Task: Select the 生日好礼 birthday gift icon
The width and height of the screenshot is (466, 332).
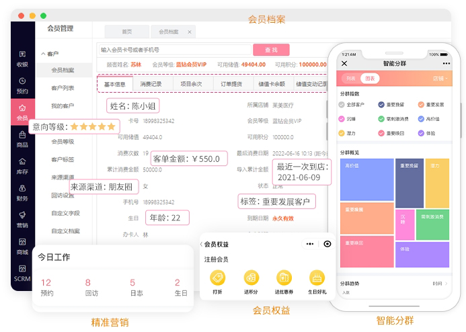Action: [317, 278]
